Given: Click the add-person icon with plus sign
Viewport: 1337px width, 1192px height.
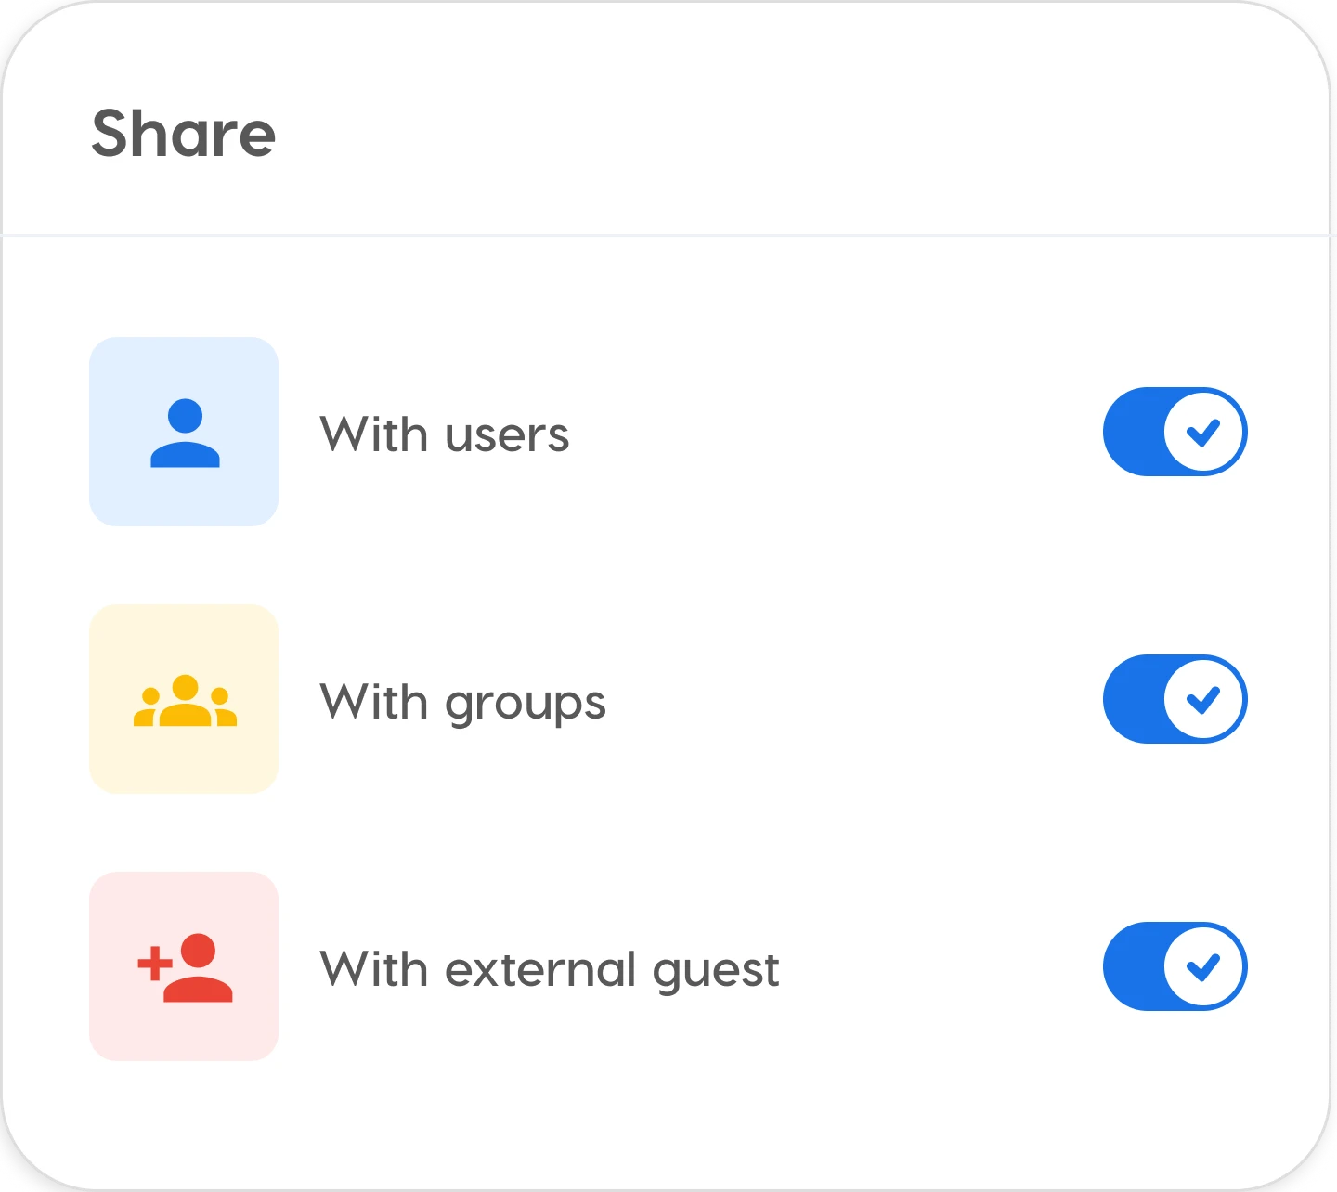Looking at the screenshot, I should (x=185, y=966).
